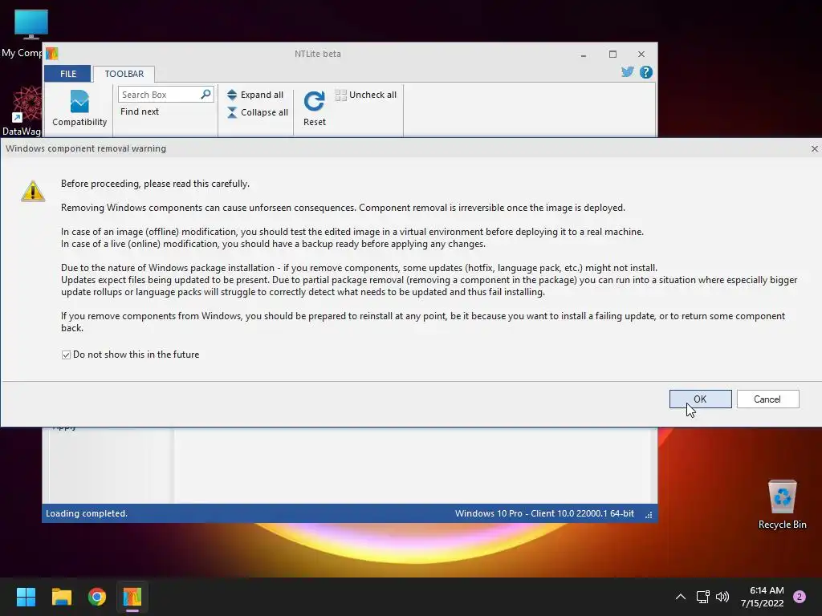
Task: Maximize the NTLite beta window
Action: (612, 54)
